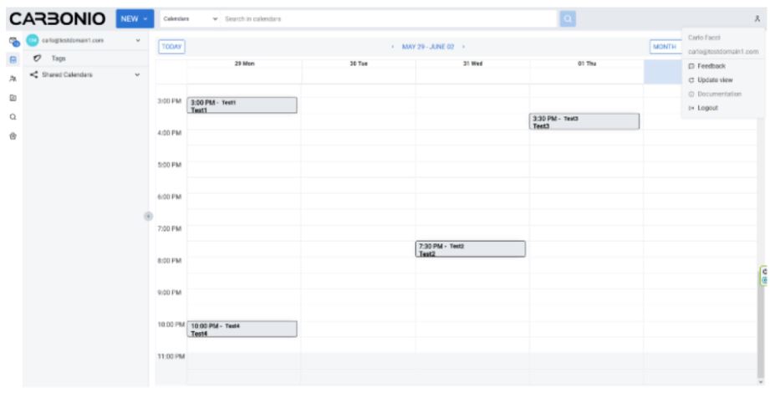Open the Search module icon in sidebar
Viewport: 770px width, 393px height.
pyautogui.click(x=13, y=117)
